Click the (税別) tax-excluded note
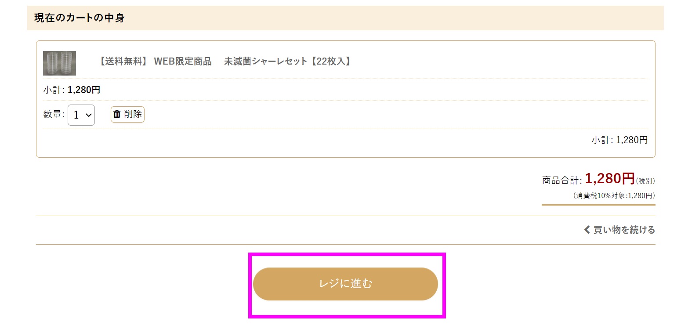This screenshot has height=329, width=699. point(645,181)
